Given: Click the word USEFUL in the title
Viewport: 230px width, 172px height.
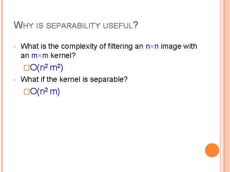Looking at the screenshot, I should coord(118,26).
